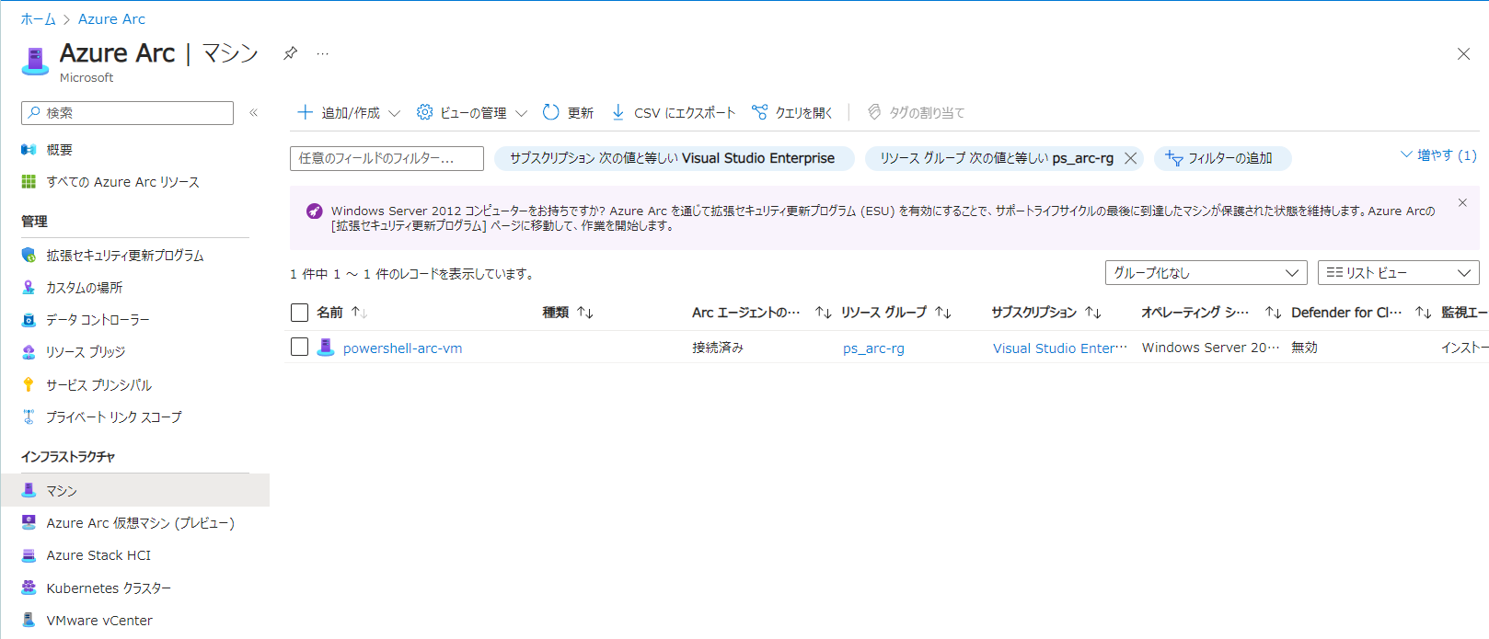
Task: Focus the 任意のフィールドのフィルター field
Action: coord(387,158)
